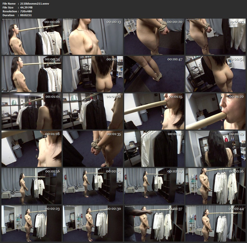
Task: Select the frame at timestamp 00:00:41
Action: pos(93,74)
